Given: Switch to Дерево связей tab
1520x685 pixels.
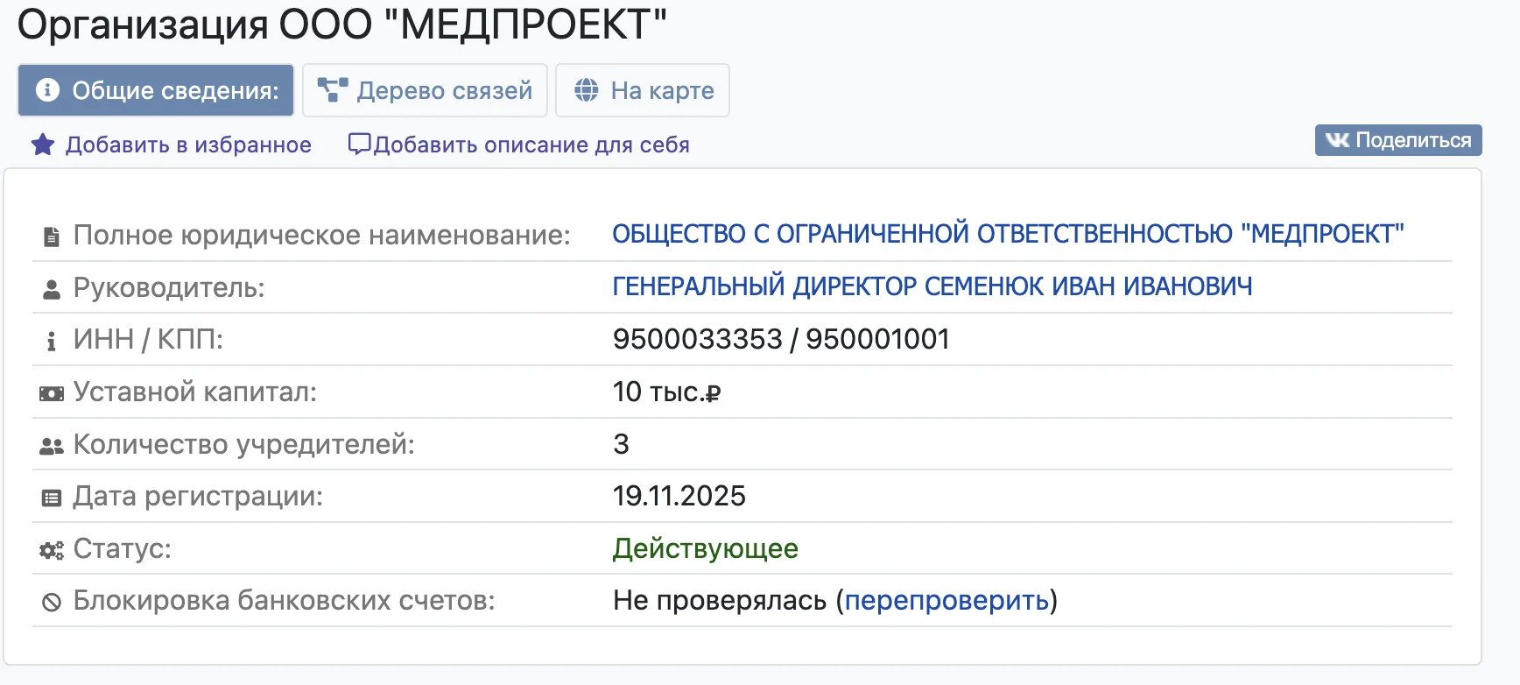Looking at the screenshot, I should point(425,90).
